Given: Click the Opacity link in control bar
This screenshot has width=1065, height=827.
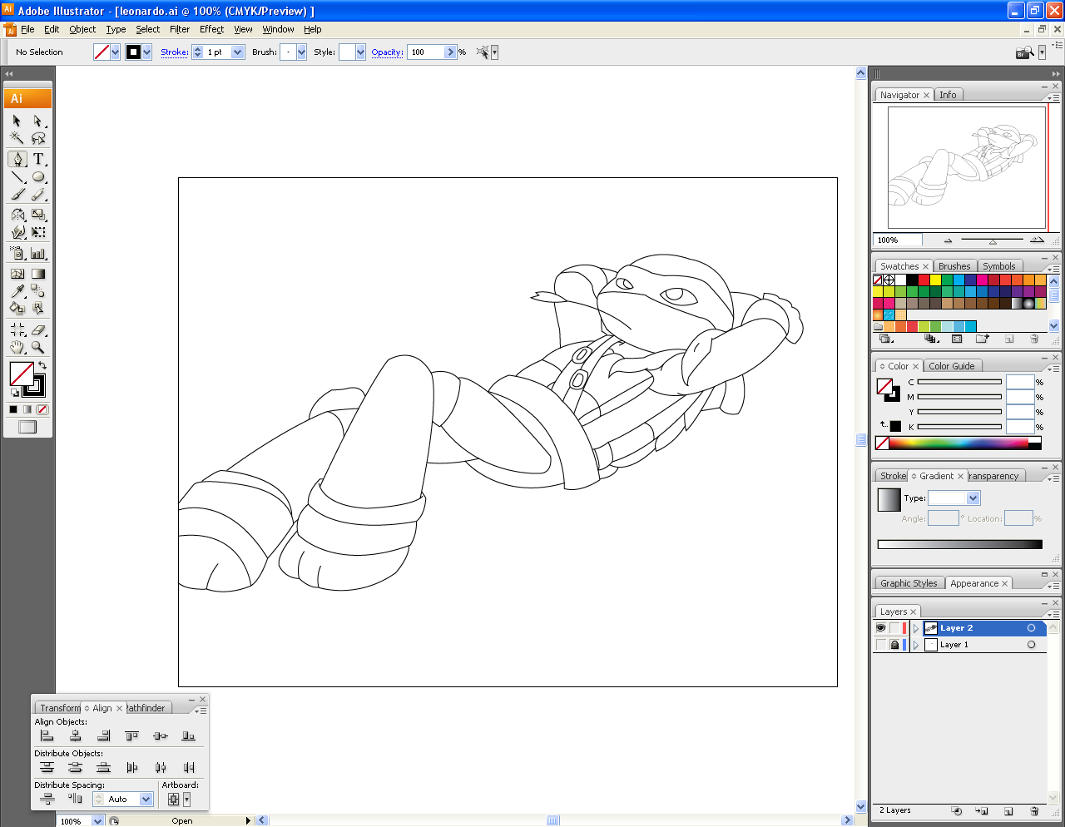Looking at the screenshot, I should tap(387, 52).
